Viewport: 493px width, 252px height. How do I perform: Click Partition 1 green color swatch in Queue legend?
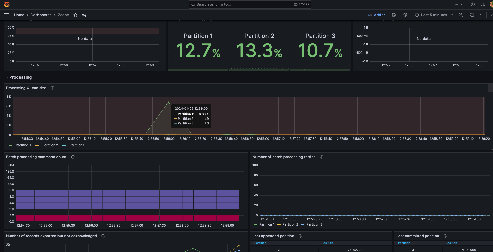click(x=10, y=145)
